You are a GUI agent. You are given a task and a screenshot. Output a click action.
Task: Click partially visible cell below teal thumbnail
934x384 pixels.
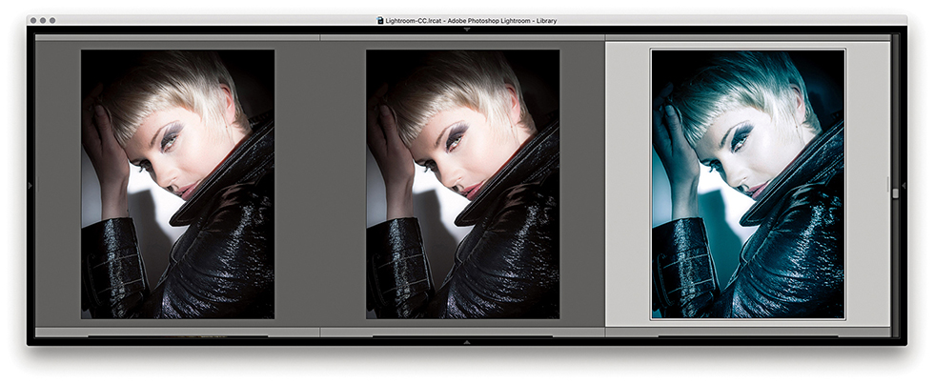[747, 333]
